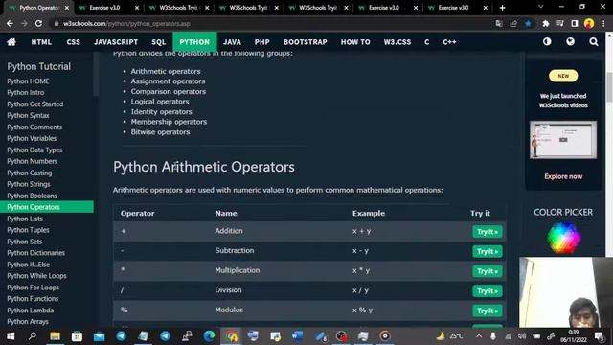This screenshot has height=345, width=613.
Task: Open the globe language icon
Action: [571, 41]
